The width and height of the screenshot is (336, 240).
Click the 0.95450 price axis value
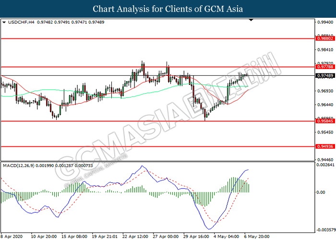(325, 132)
